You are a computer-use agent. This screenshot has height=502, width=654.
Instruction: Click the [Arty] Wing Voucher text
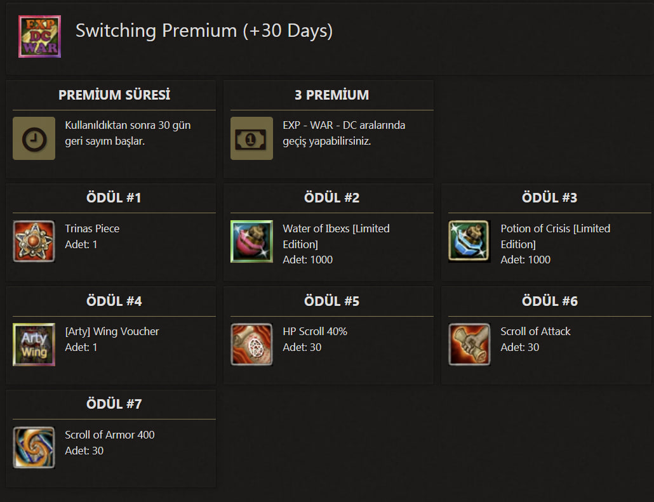[x=112, y=331]
